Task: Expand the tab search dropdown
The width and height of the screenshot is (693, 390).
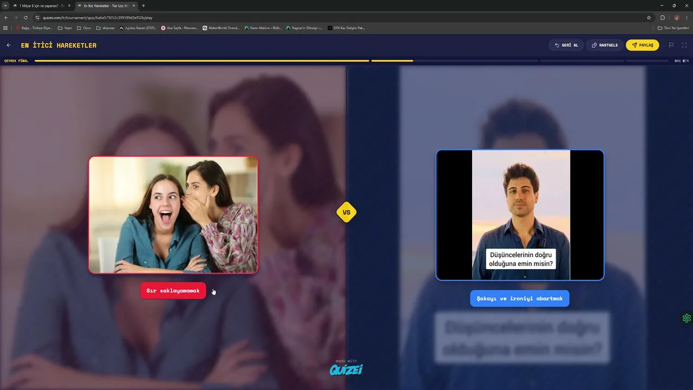Action: pyautogui.click(x=5, y=5)
